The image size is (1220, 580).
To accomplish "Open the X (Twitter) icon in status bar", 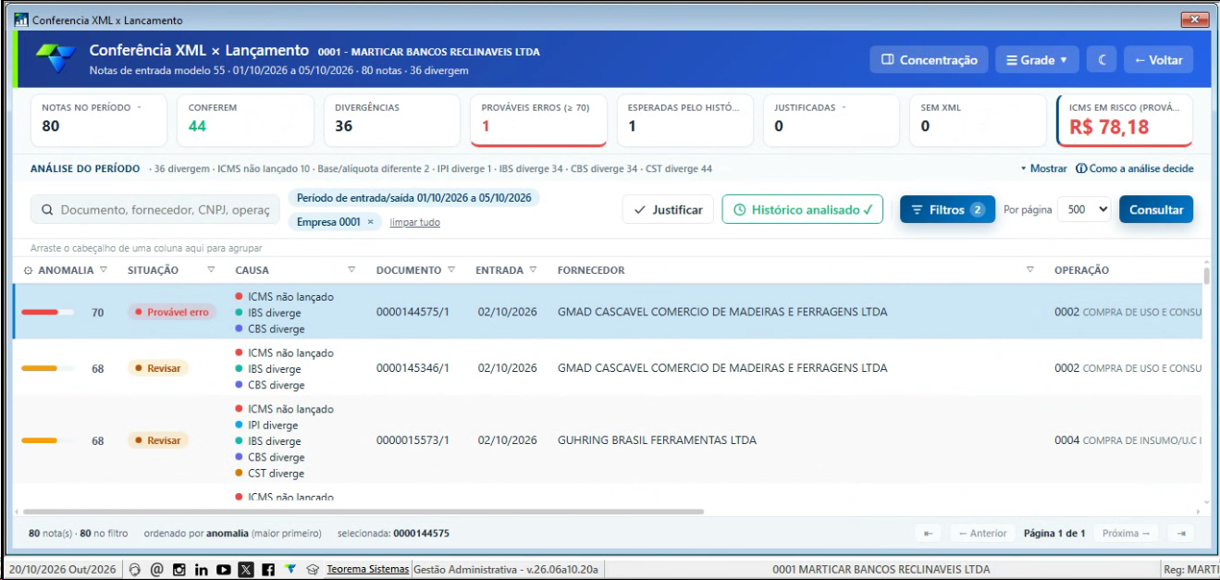I will 246,570.
